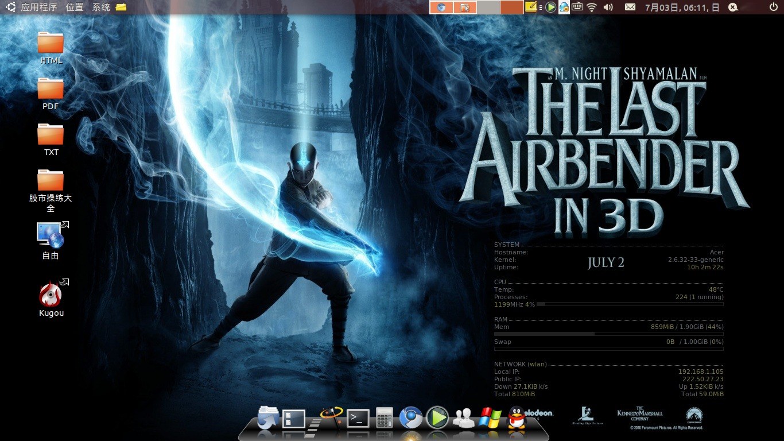Launch Terminal from the dock
Viewport: 784px width, 441px height.
coord(358,418)
